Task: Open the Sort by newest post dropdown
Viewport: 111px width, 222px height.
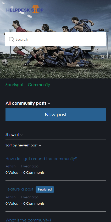Action: [x=23, y=145]
